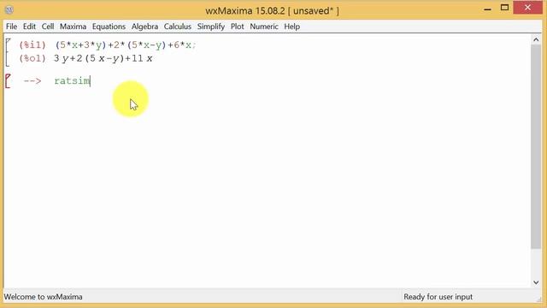Image resolution: width=547 pixels, height=308 pixels.
Task: Open the Numeric menu
Action: [264, 27]
